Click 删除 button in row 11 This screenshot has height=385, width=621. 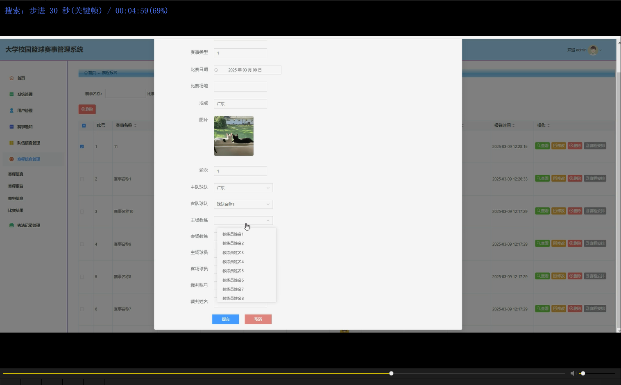pyautogui.click(x=575, y=146)
